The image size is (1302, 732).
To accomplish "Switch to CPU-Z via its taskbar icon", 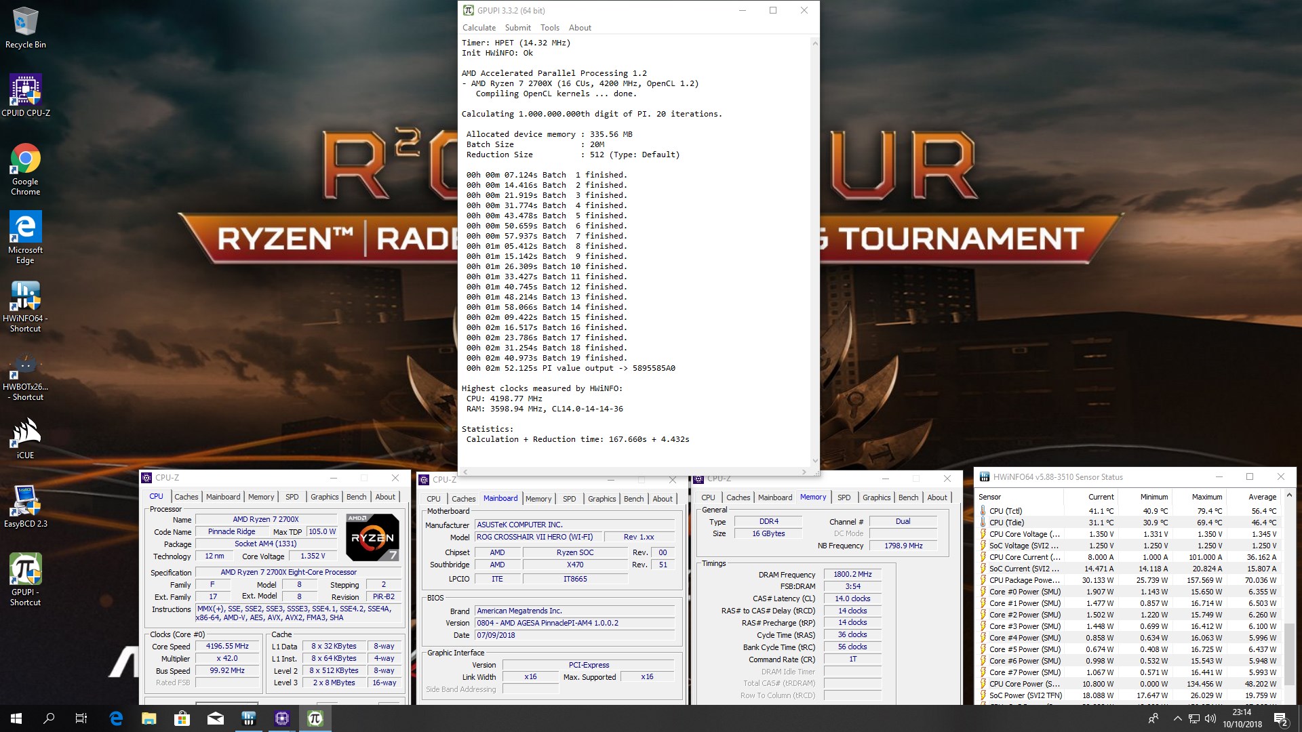I will pos(282,718).
